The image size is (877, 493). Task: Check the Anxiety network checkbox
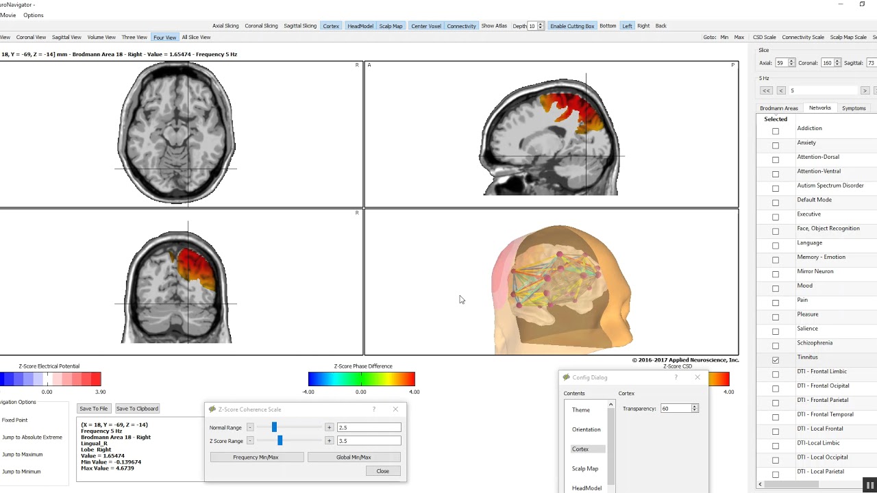[776, 145]
